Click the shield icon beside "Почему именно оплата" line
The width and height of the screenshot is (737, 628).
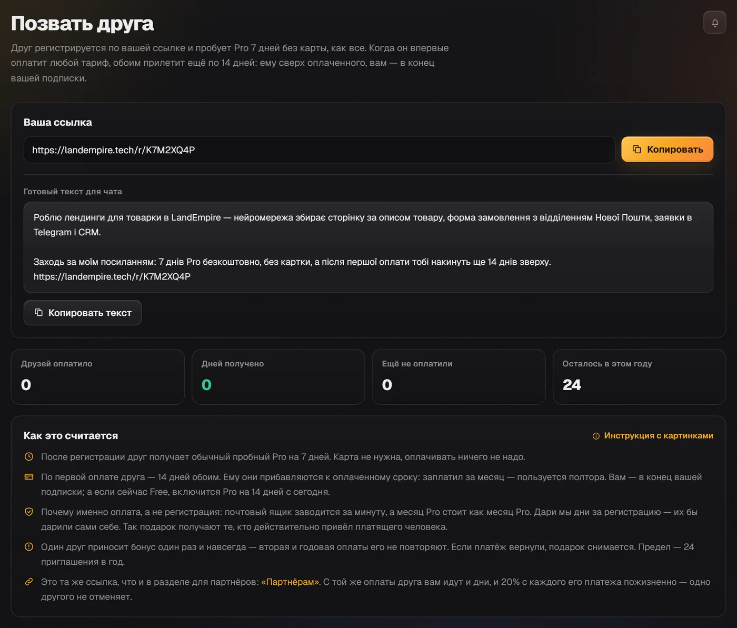[29, 512]
